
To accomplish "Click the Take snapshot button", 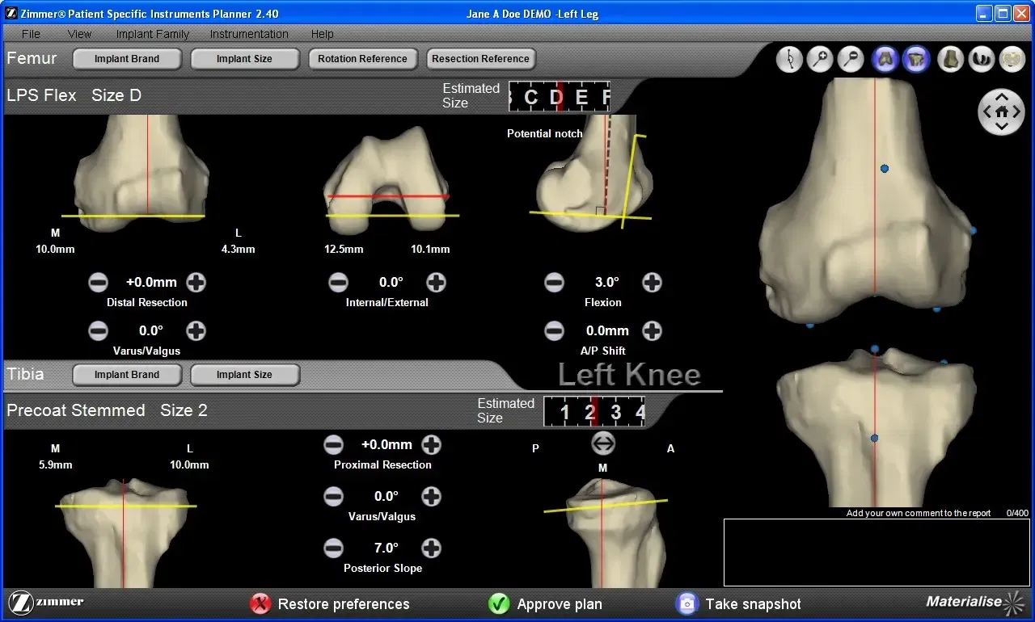I will coord(740,603).
